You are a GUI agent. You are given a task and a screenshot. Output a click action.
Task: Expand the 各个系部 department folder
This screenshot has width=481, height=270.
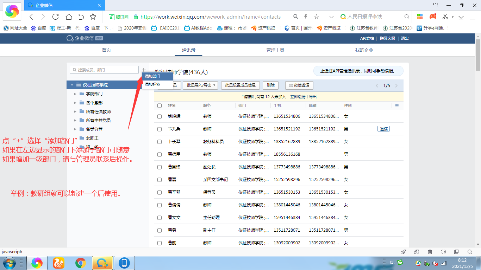(x=75, y=103)
